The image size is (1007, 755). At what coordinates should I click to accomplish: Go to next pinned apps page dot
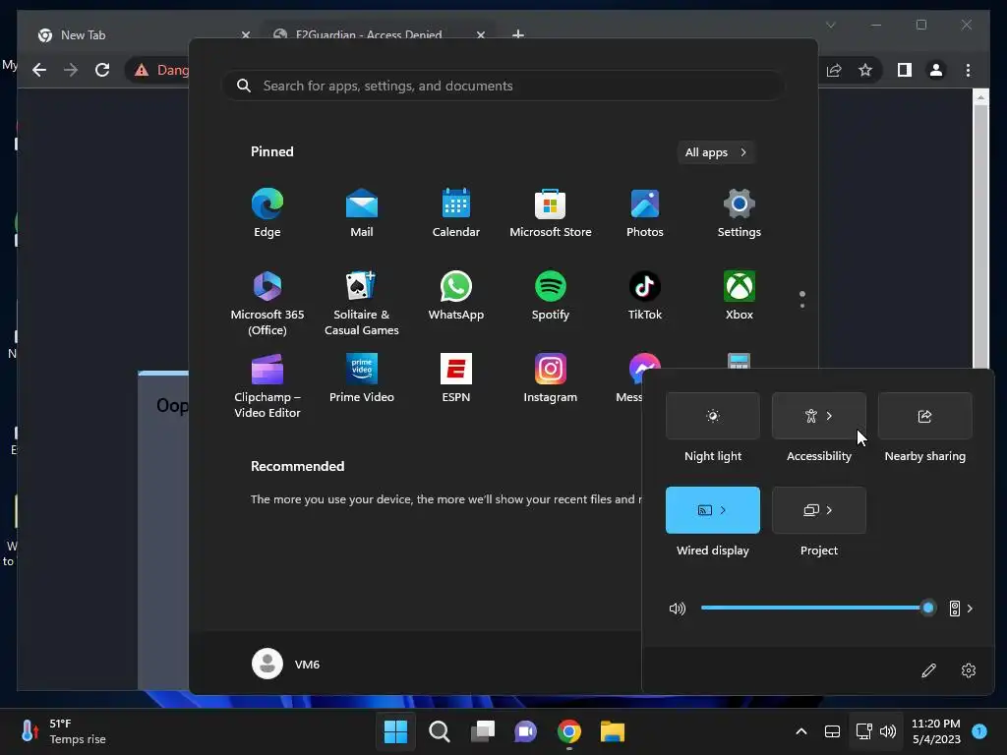click(x=802, y=306)
